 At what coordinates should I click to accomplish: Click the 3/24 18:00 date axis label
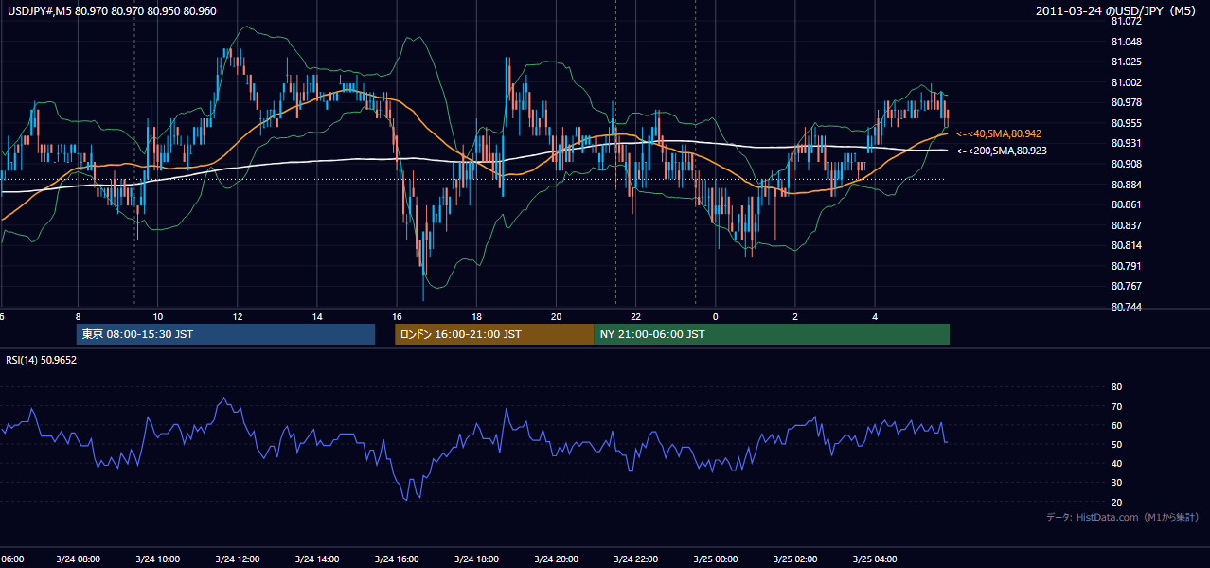(x=476, y=559)
